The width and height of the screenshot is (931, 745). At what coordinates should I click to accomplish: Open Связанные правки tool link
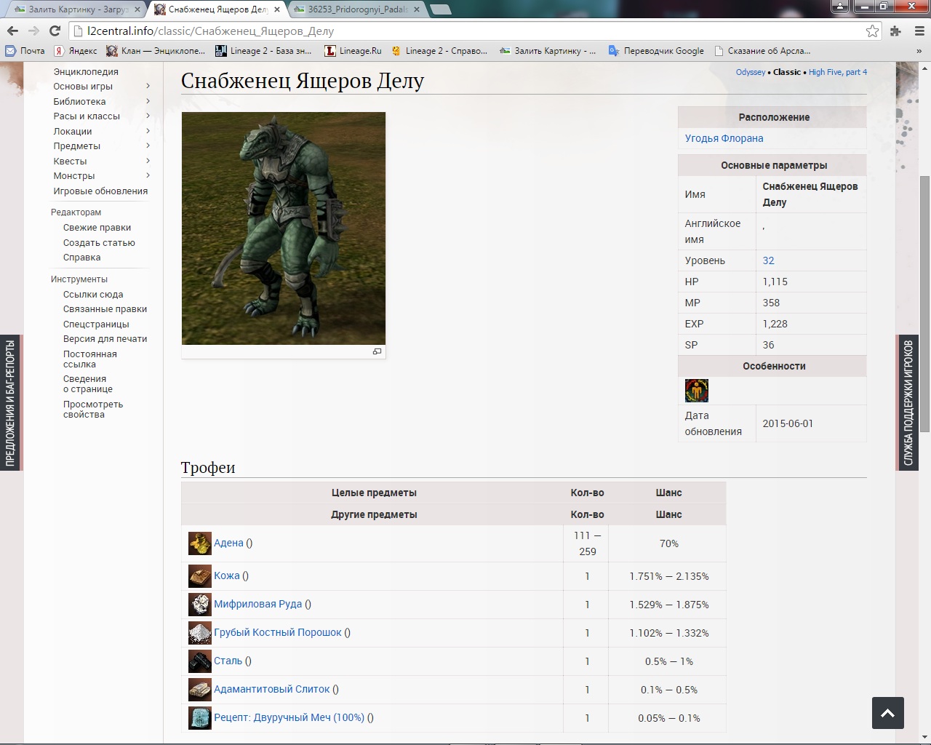point(105,309)
